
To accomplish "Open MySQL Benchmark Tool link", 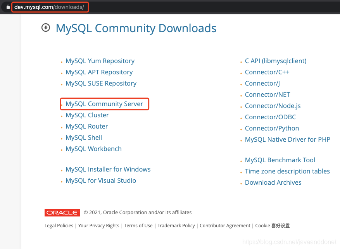I will point(280,160).
